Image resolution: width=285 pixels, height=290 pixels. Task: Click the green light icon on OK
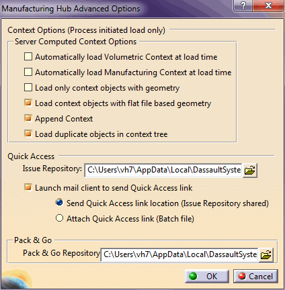tap(193, 276)
